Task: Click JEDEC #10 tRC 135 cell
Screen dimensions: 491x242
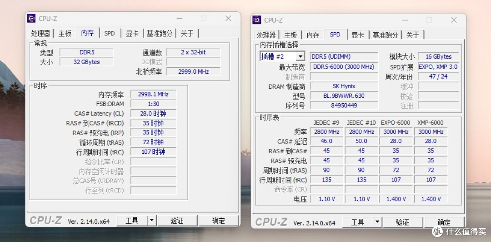Action: (361, 180)
